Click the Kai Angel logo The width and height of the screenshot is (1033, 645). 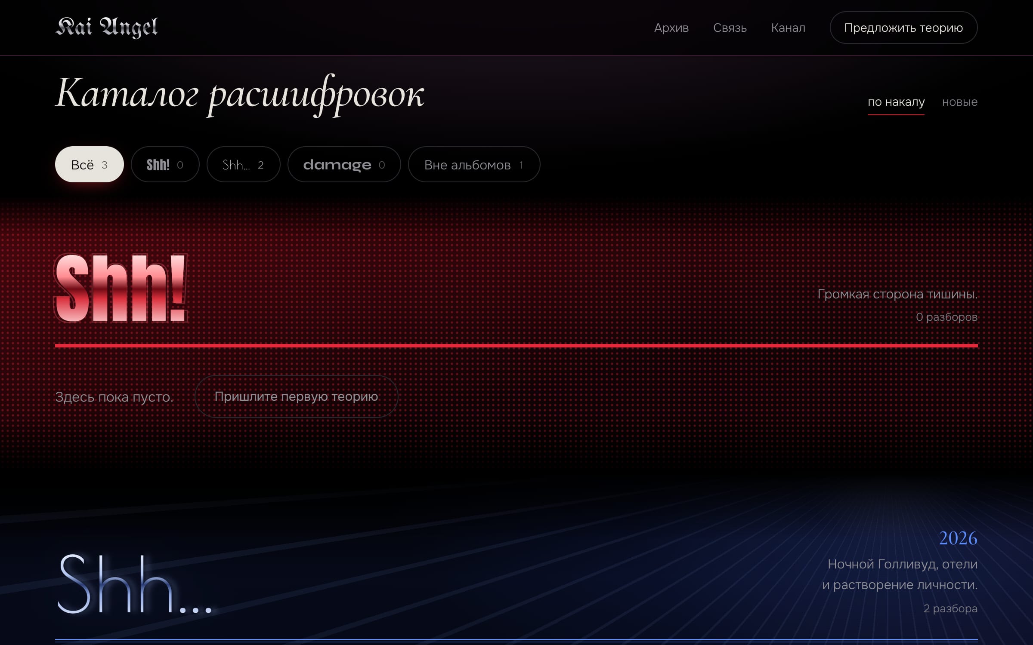coord(107,27)
